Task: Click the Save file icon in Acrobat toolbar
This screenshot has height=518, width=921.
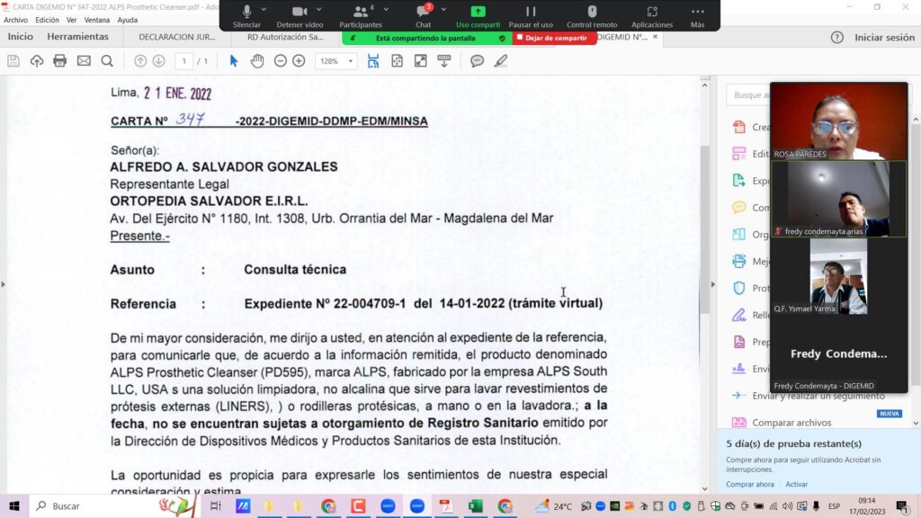Action: [13, 60]
